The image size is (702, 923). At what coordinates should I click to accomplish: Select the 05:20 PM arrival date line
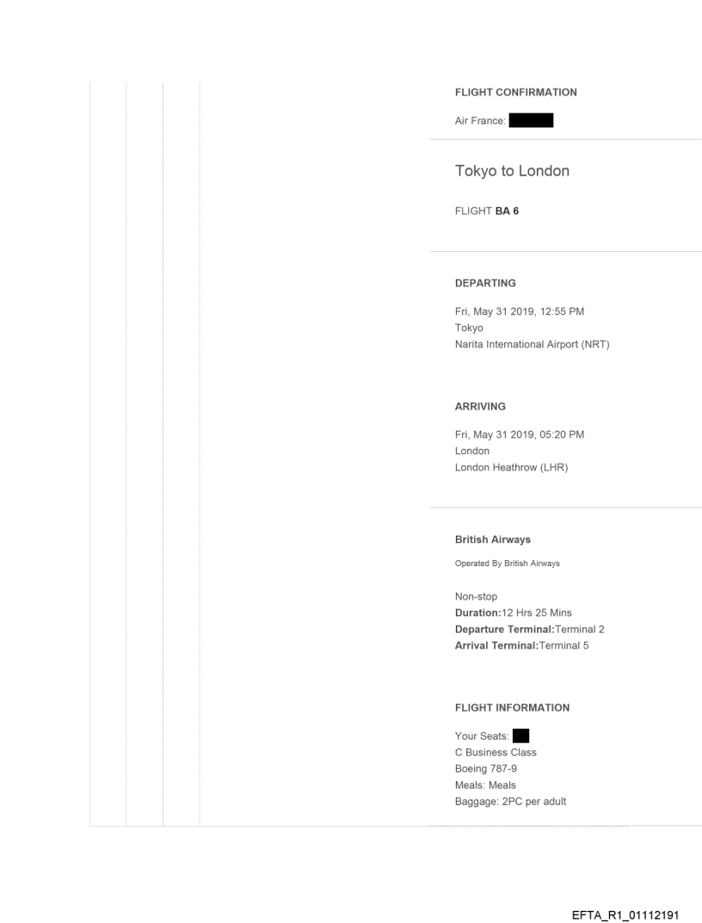coord(520,434)
